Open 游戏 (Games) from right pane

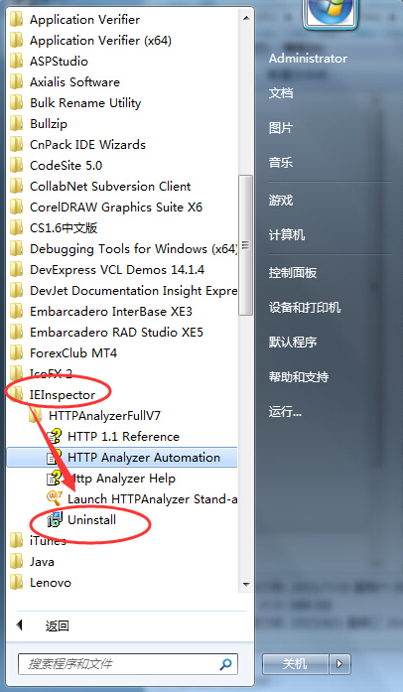point(281,201)
